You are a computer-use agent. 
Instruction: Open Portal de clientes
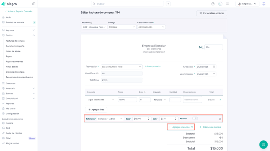click(14, 133)
